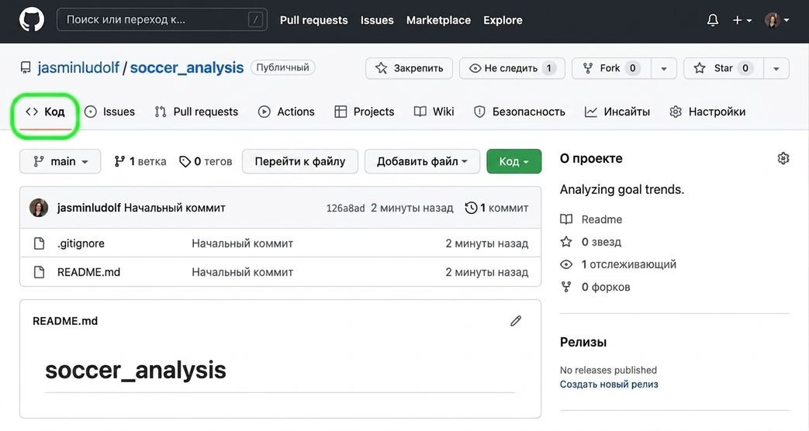The width and height of the screenshot is (809, 431).
Task: Click the Не следить watch button
Action: point(513,68)
